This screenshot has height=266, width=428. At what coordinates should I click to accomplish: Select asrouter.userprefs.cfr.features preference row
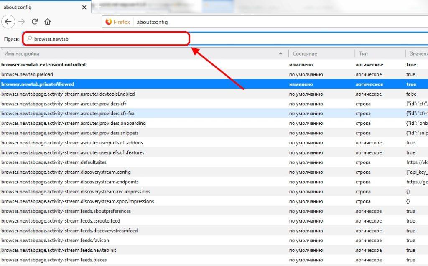[214, 152]
